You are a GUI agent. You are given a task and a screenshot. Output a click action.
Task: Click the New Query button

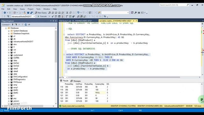[41, 13]
